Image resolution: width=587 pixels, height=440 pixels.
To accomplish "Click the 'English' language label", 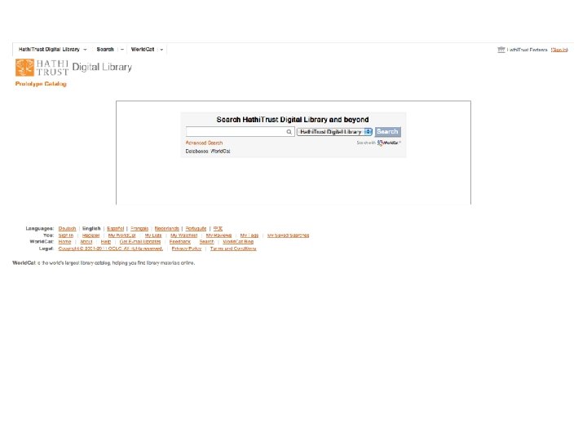I will pos(91,229).
